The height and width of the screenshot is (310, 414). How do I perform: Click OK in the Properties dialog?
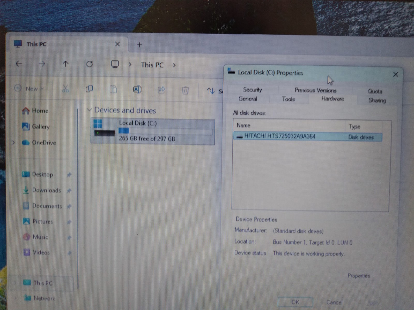(x=295, y=302)
